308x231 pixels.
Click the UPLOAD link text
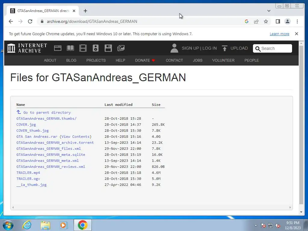239,48
